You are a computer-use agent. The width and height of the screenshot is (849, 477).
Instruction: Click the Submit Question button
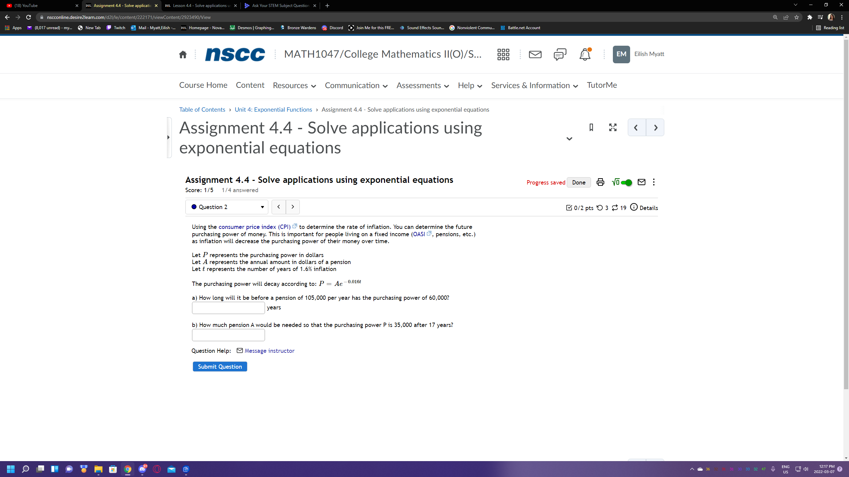(220, 366)
